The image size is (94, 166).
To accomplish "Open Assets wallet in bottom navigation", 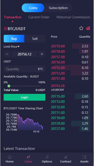I will coord(84,159).
